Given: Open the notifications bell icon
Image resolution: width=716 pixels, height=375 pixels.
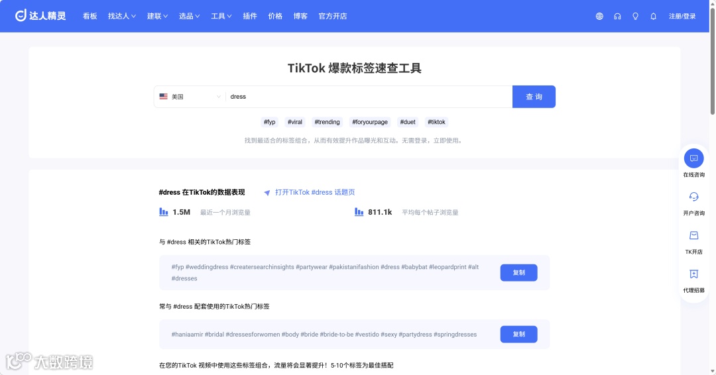Looking at the screenshot, I should [x=654, y=17].
